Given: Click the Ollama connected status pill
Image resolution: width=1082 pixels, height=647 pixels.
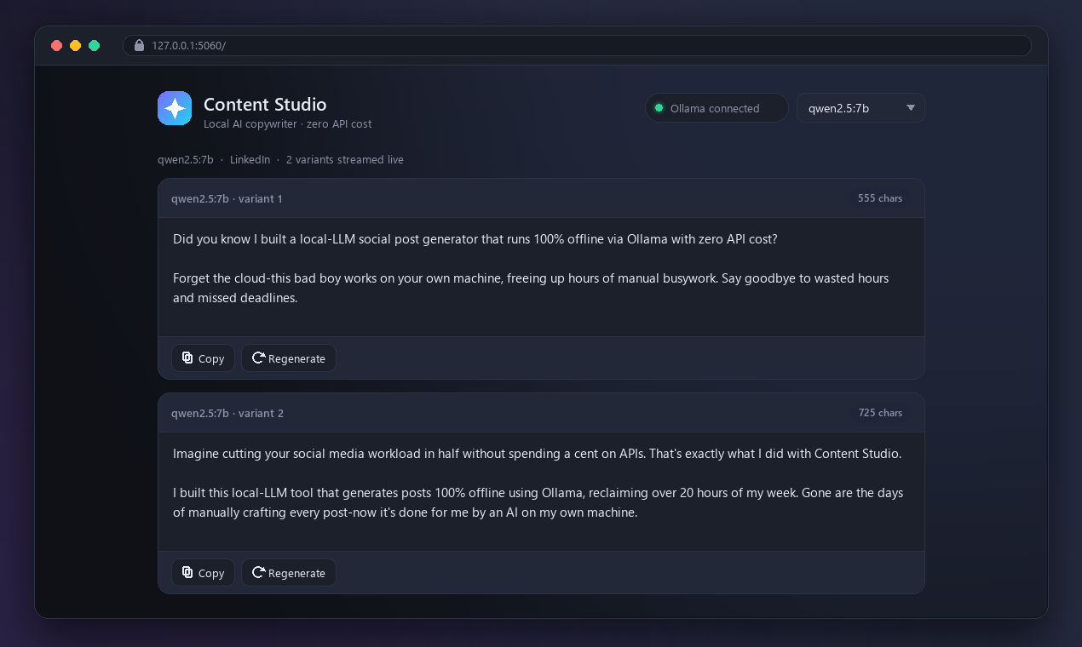Looking at the screenshot, I should click(717, 108).
